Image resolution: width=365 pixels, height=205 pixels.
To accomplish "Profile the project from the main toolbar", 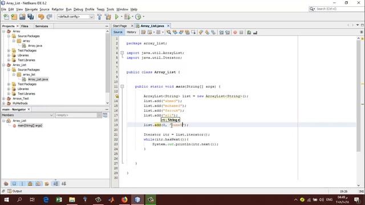I will [138, 17].
